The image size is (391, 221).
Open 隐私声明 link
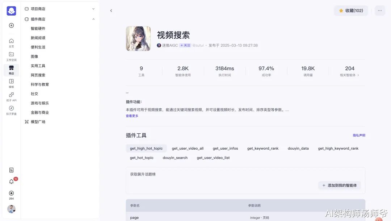pyautogui.click(x=359, y=135)
